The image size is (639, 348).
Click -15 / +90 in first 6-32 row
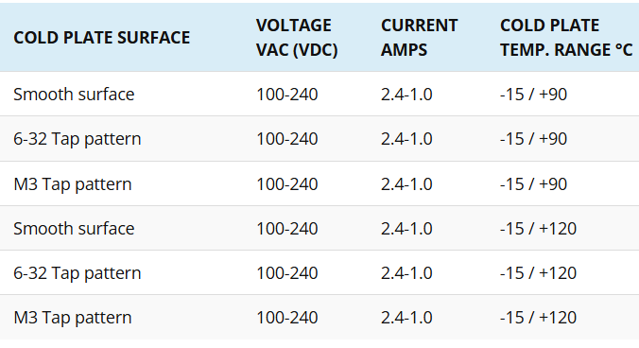pyautogui.click(x=533, y=139)
